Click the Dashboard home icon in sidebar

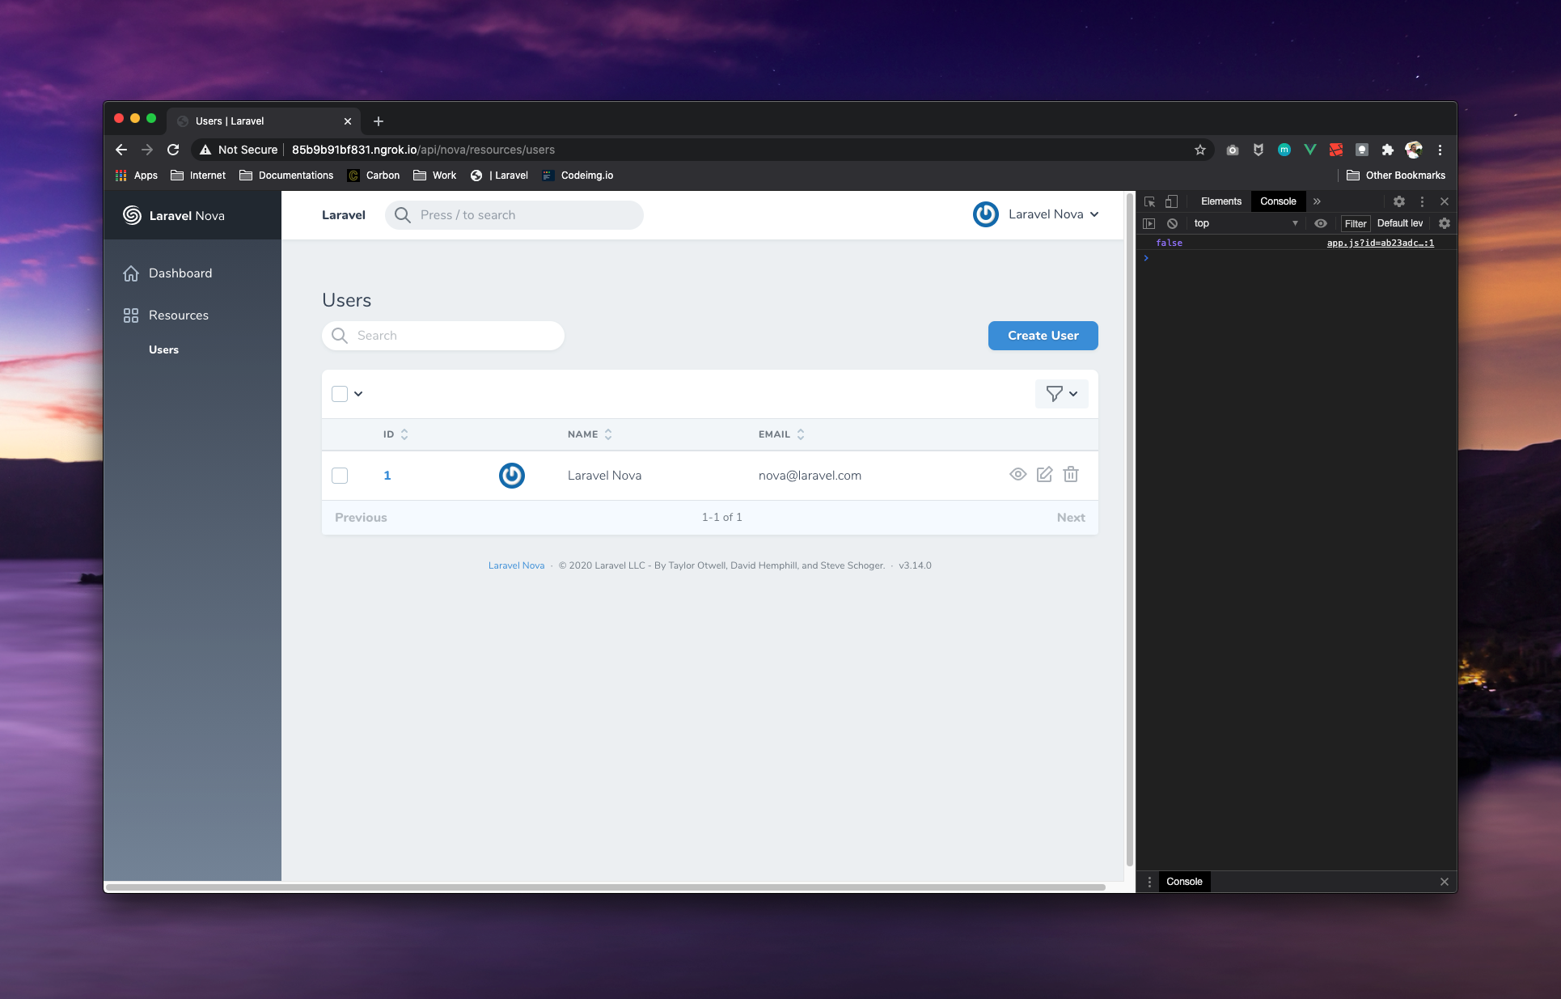pos(131,273)
